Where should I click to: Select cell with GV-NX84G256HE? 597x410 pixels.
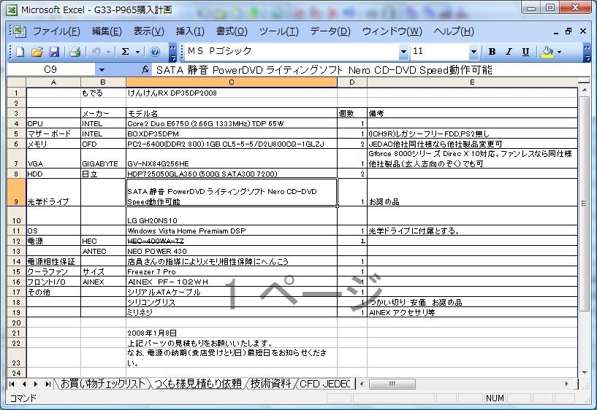(232, 158)
